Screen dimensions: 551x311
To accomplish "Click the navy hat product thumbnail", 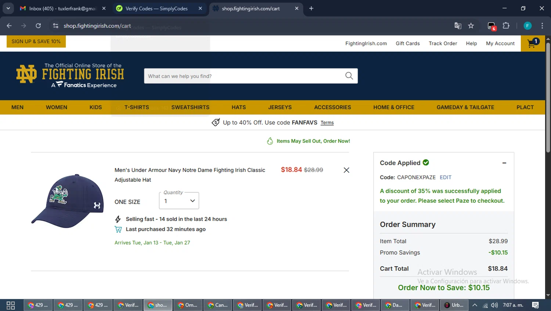I will click(68, 200).
